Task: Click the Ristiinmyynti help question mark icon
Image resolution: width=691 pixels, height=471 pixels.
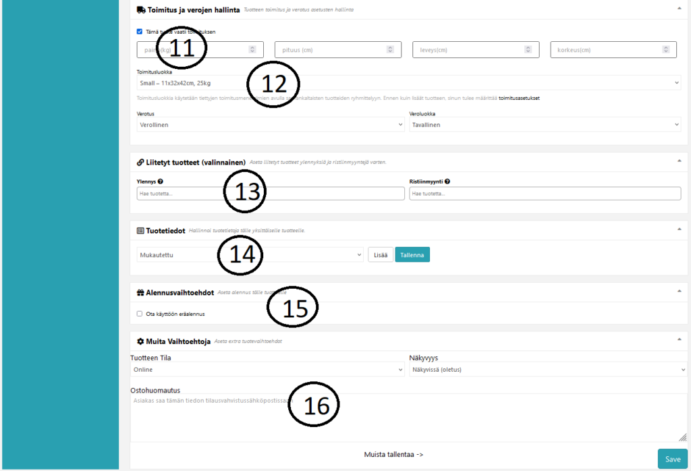Action: click(x=447, y=182)
